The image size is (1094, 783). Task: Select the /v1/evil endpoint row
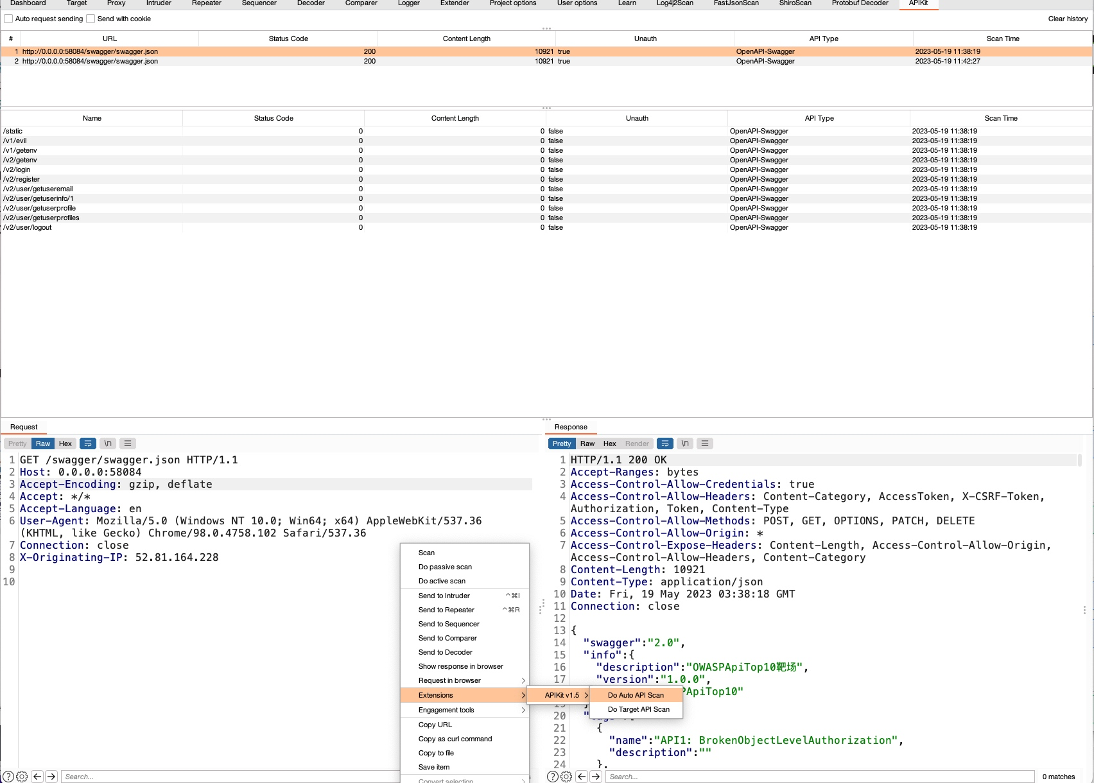(546, 141)
